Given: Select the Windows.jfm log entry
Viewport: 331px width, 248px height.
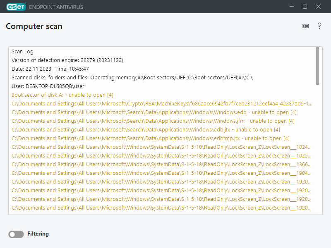Looking at the screenshot, I should tap(153, 121).
